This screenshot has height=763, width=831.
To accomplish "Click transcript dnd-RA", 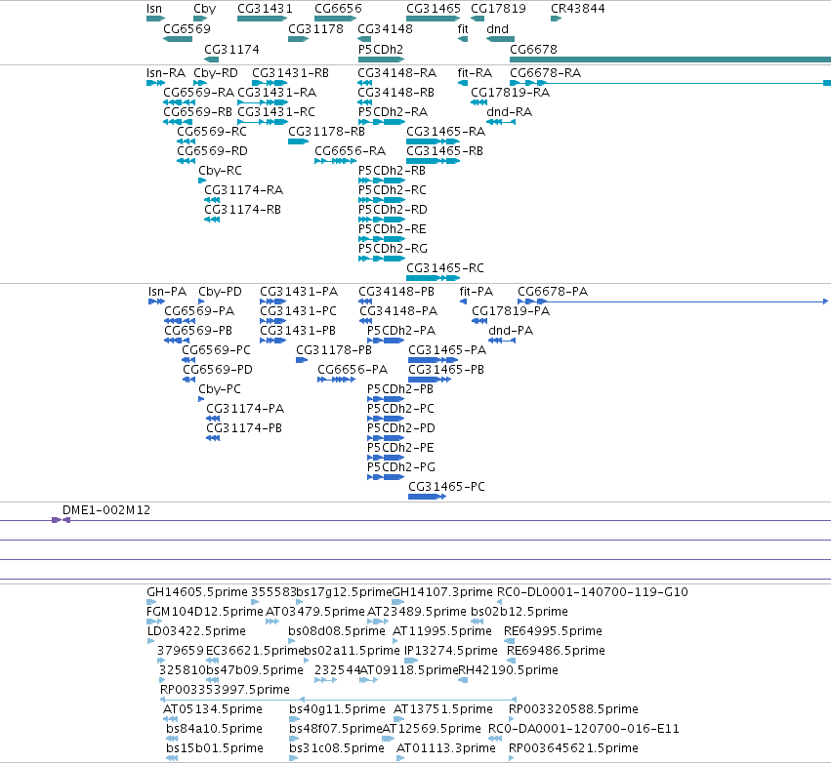I will (500, 122).
